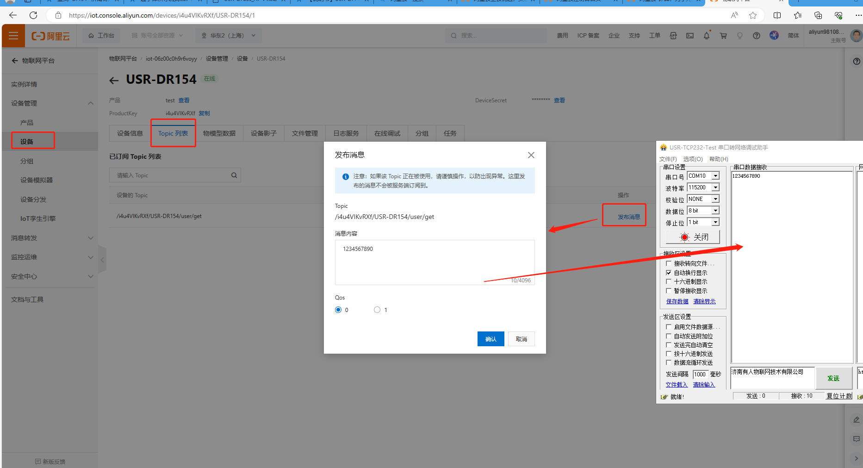Image resolution: width=863 pixels, height=468 pixels.
Task: Click the back arrow beside USR-DR154 title
Action: (114, 81)
